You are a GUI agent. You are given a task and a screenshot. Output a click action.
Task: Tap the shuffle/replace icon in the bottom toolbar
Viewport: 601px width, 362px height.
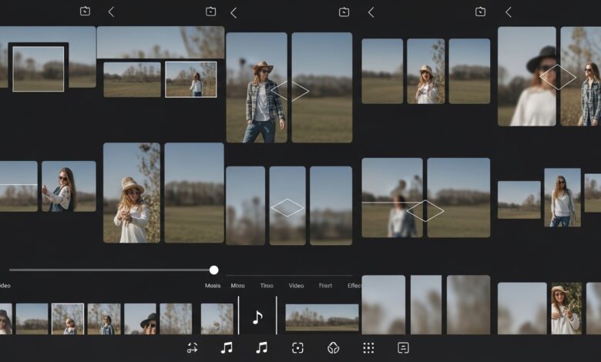click(x=192, y=348)
